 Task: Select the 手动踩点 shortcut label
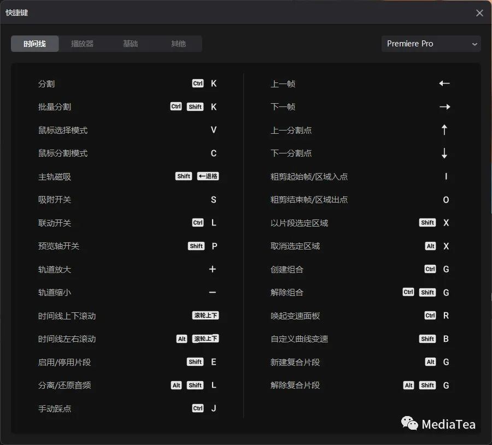(55, 408)
